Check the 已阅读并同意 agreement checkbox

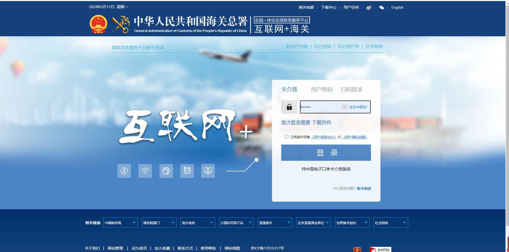(x=287, y=137)
